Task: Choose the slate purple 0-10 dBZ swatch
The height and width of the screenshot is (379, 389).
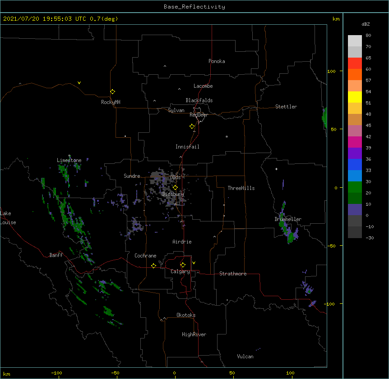Action: (x=355, y=210)
